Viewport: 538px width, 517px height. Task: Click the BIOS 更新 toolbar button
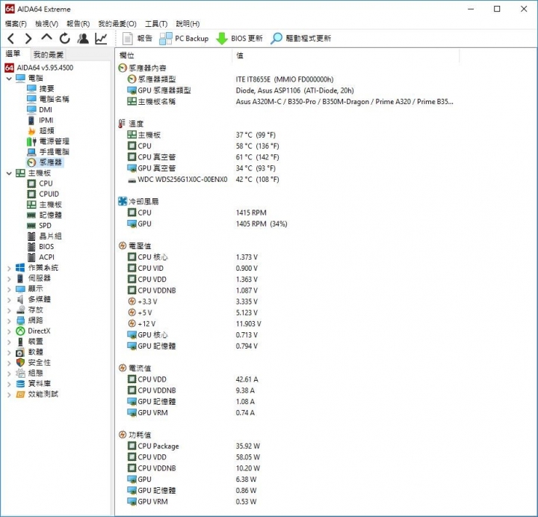pos(239,38)
